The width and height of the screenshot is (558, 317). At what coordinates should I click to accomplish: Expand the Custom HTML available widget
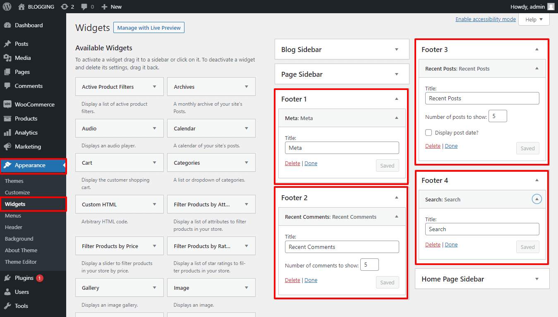pos(154,204)
